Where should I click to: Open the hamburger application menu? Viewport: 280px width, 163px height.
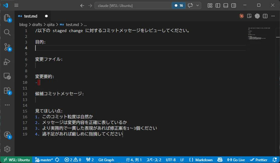point(16,5)
